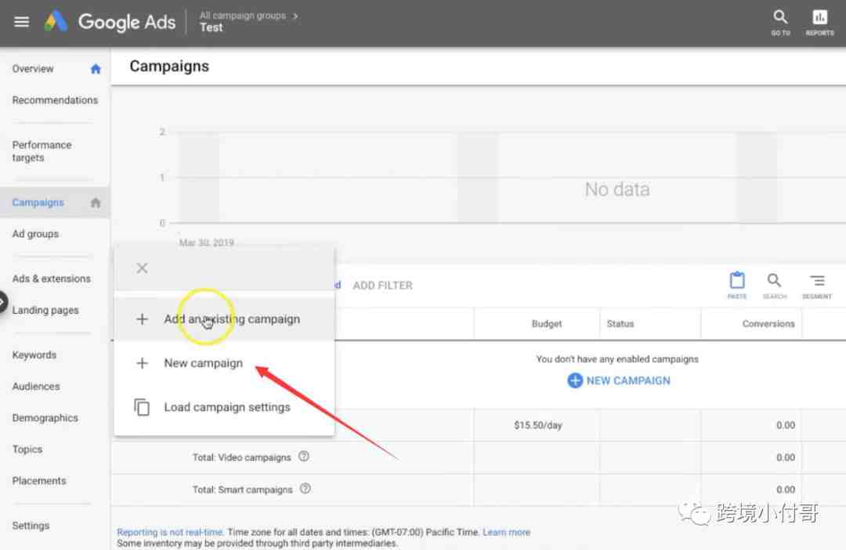Click plus icon for Add an existing campaign

coord(142,319)
